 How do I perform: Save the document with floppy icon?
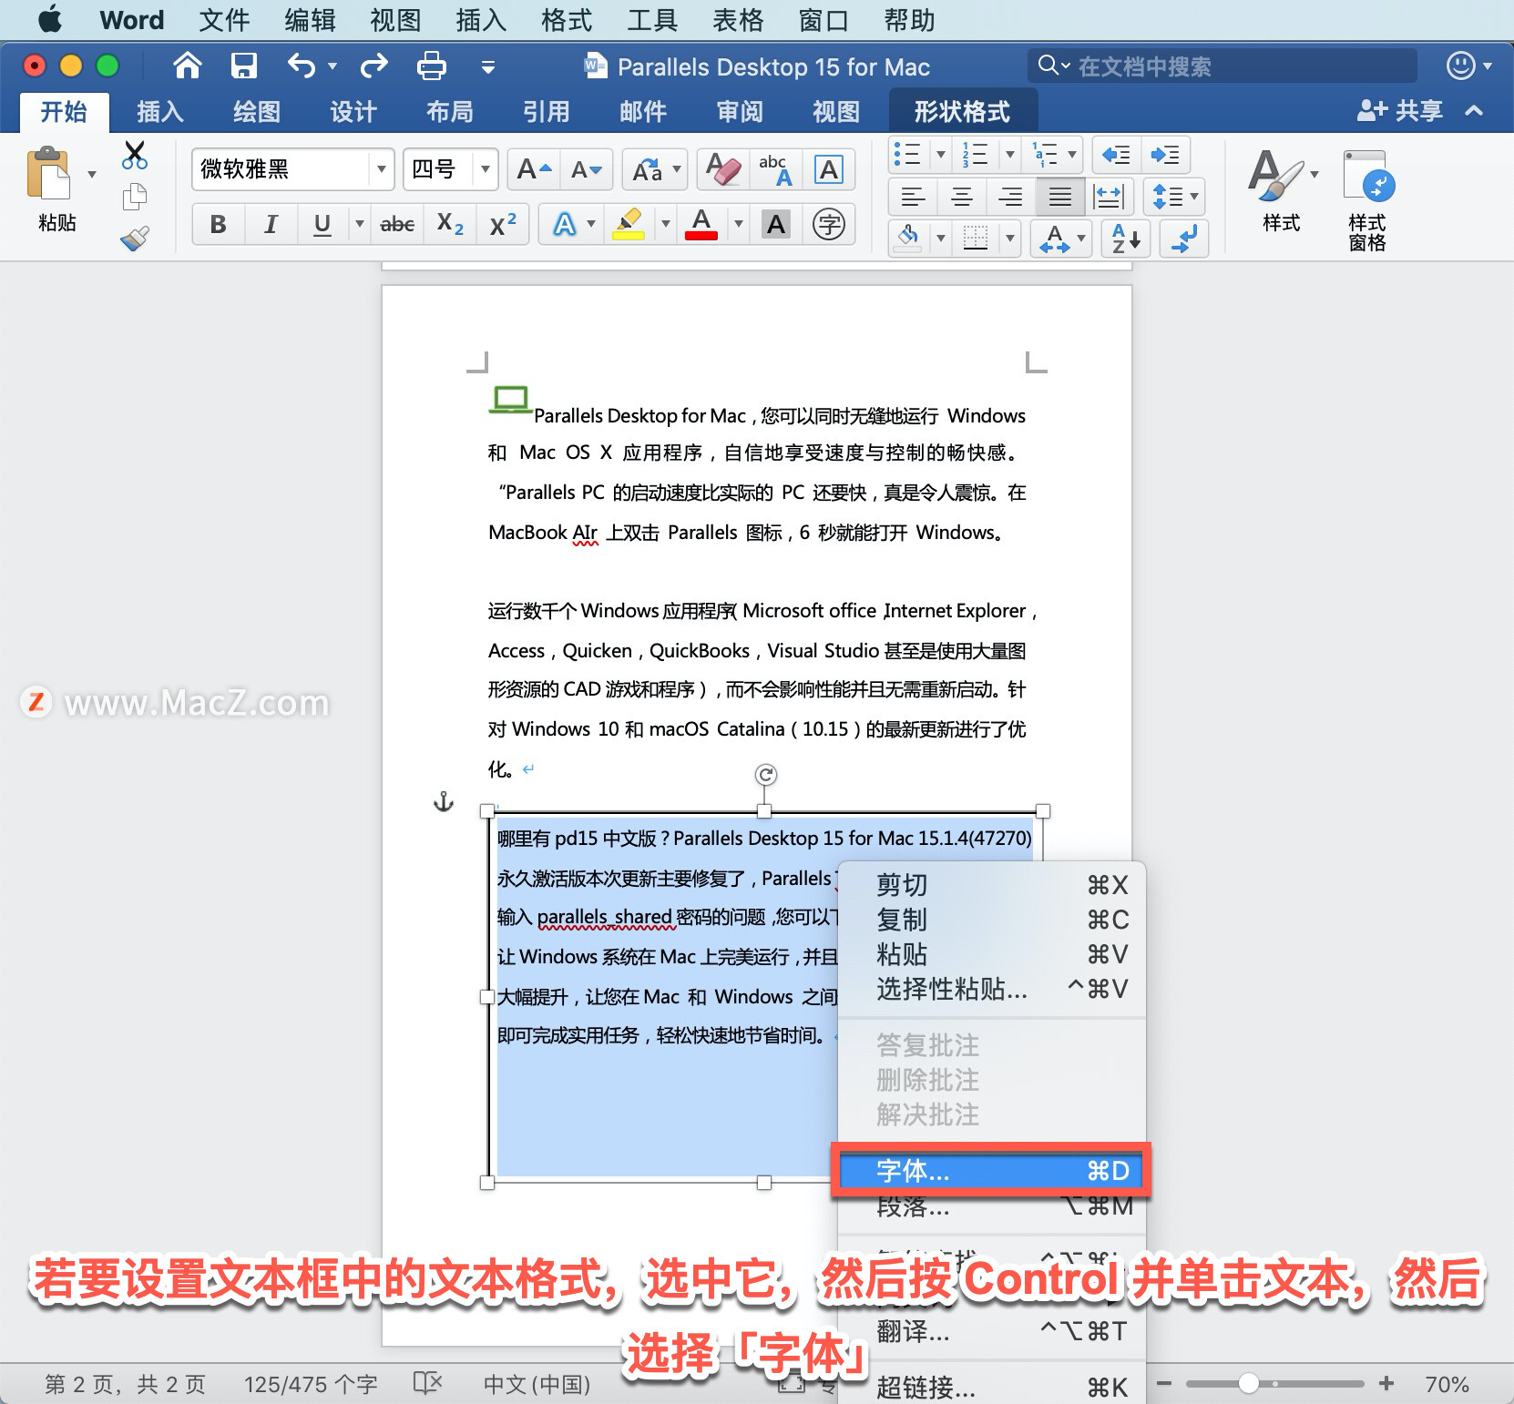(243, 66)
